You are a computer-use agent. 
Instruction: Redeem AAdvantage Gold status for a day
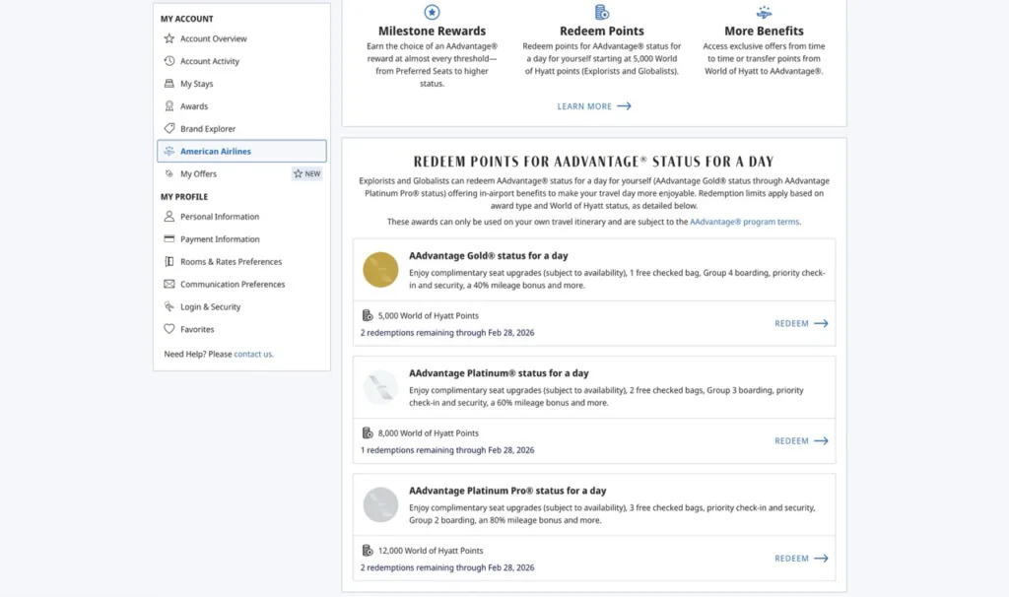(x=800, y=323)
